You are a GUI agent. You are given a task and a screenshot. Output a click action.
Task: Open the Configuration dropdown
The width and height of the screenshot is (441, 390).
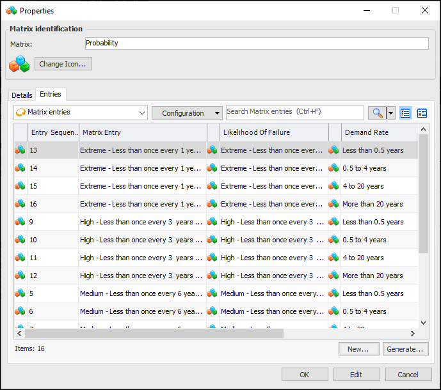pos(187,113)
